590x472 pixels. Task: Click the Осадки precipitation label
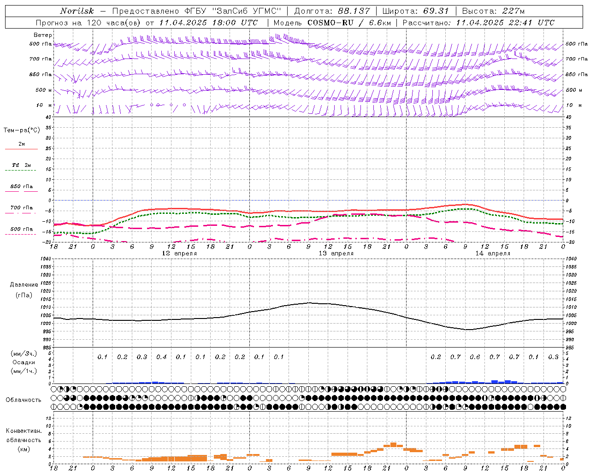(x=24, y=362)
